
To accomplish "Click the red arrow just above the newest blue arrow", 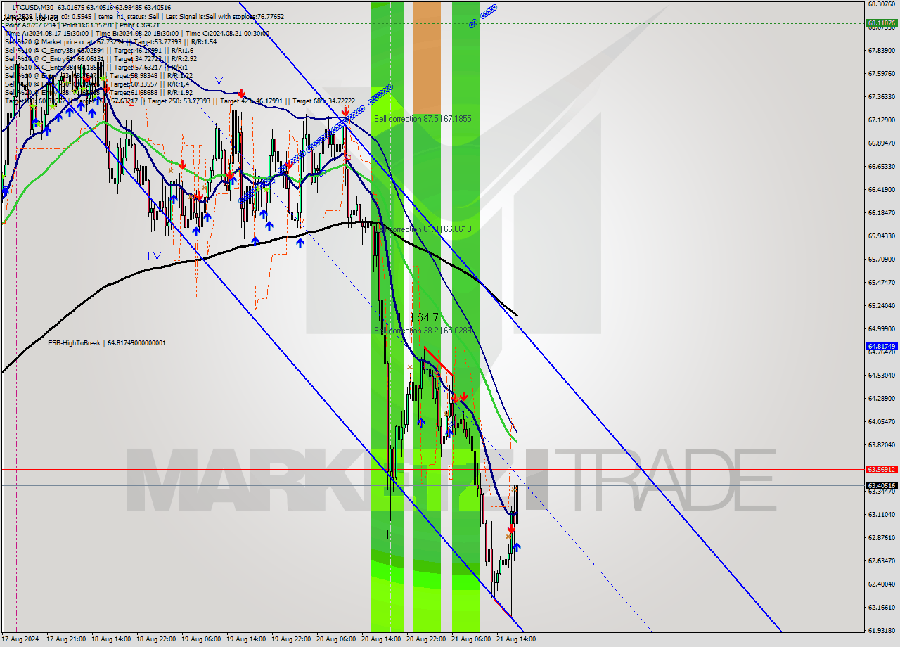I will pyautogui.click(x=511, y=528).
